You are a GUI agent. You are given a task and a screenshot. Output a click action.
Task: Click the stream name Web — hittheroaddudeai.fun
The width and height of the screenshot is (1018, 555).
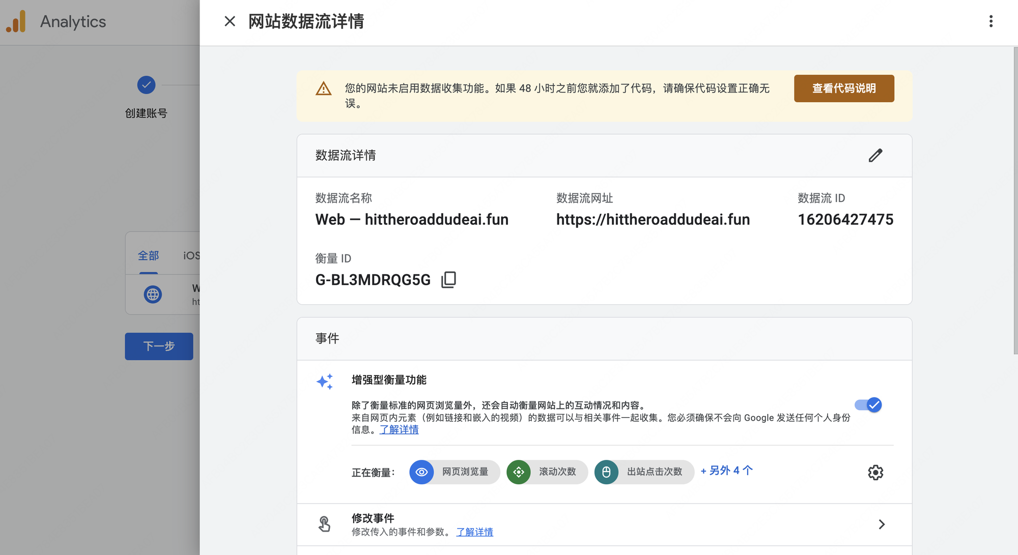412,220
